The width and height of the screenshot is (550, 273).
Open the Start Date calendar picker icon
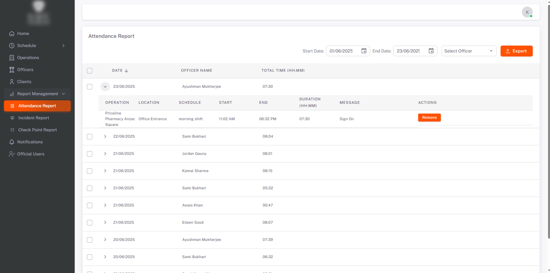364,51
